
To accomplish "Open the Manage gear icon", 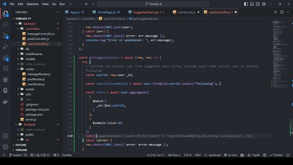I will tap(5, 147).
